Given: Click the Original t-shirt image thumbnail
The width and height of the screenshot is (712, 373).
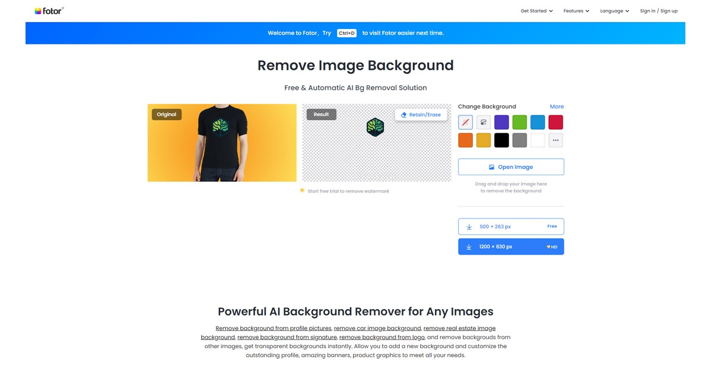Looking at the screenshot, I should (222, 143).
